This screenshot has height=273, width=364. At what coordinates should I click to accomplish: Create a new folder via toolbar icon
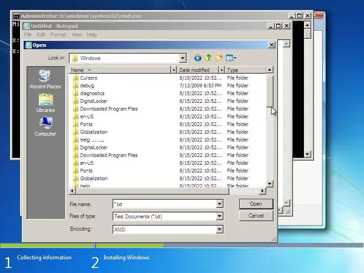[x=219, y=58]
